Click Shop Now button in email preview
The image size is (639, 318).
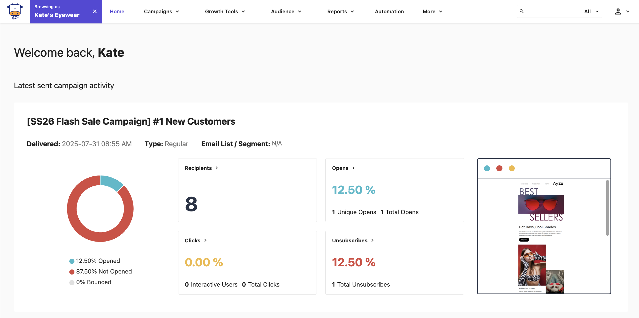[x=524, y=240]
